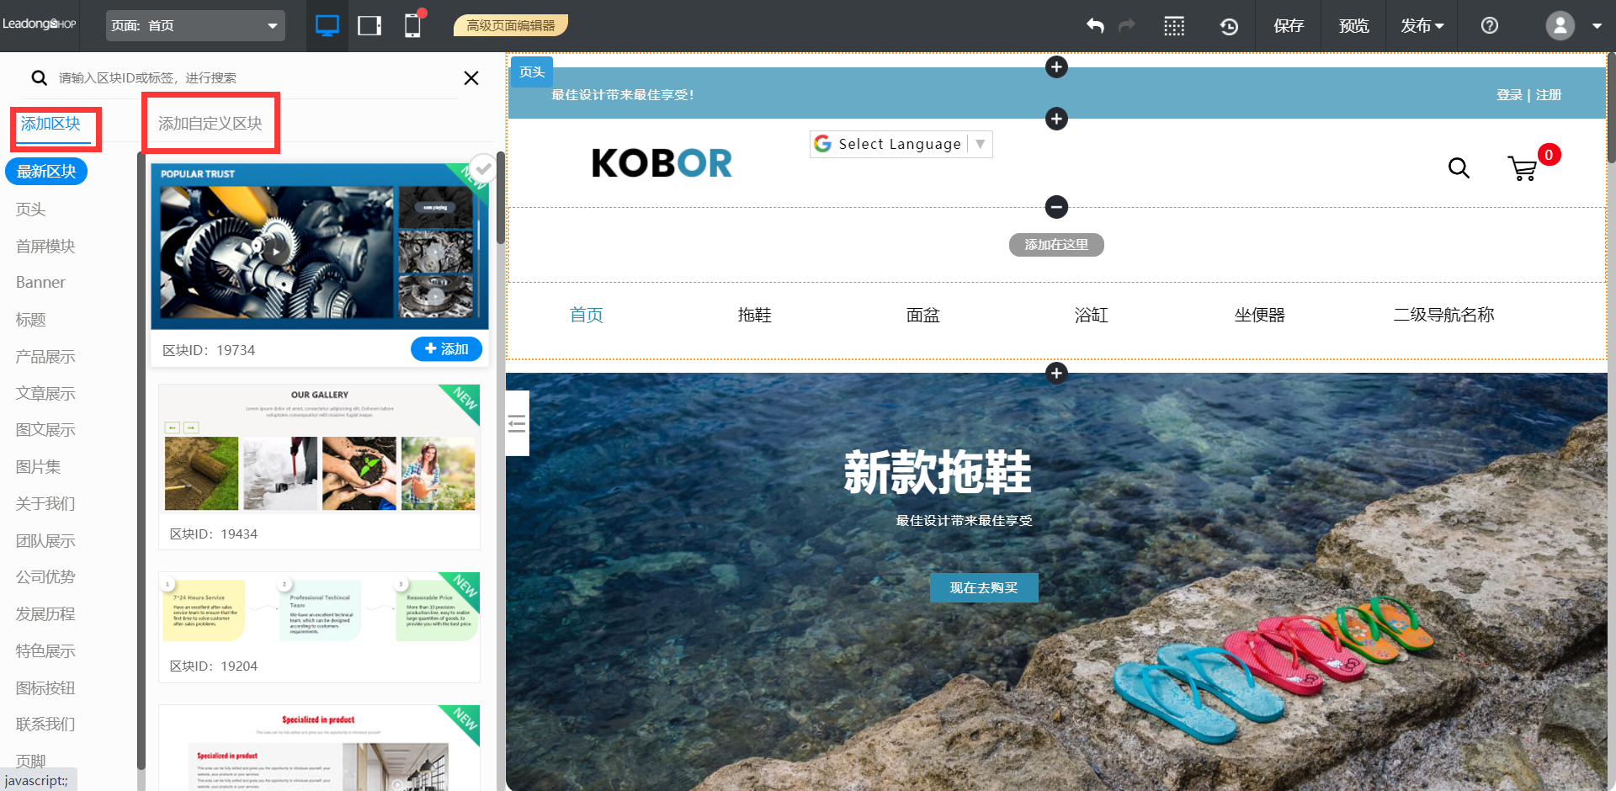Click the undo icon in top toolbar
Screen dimensions: 1616x791
pyautogui.click(x=1095, y=25)
